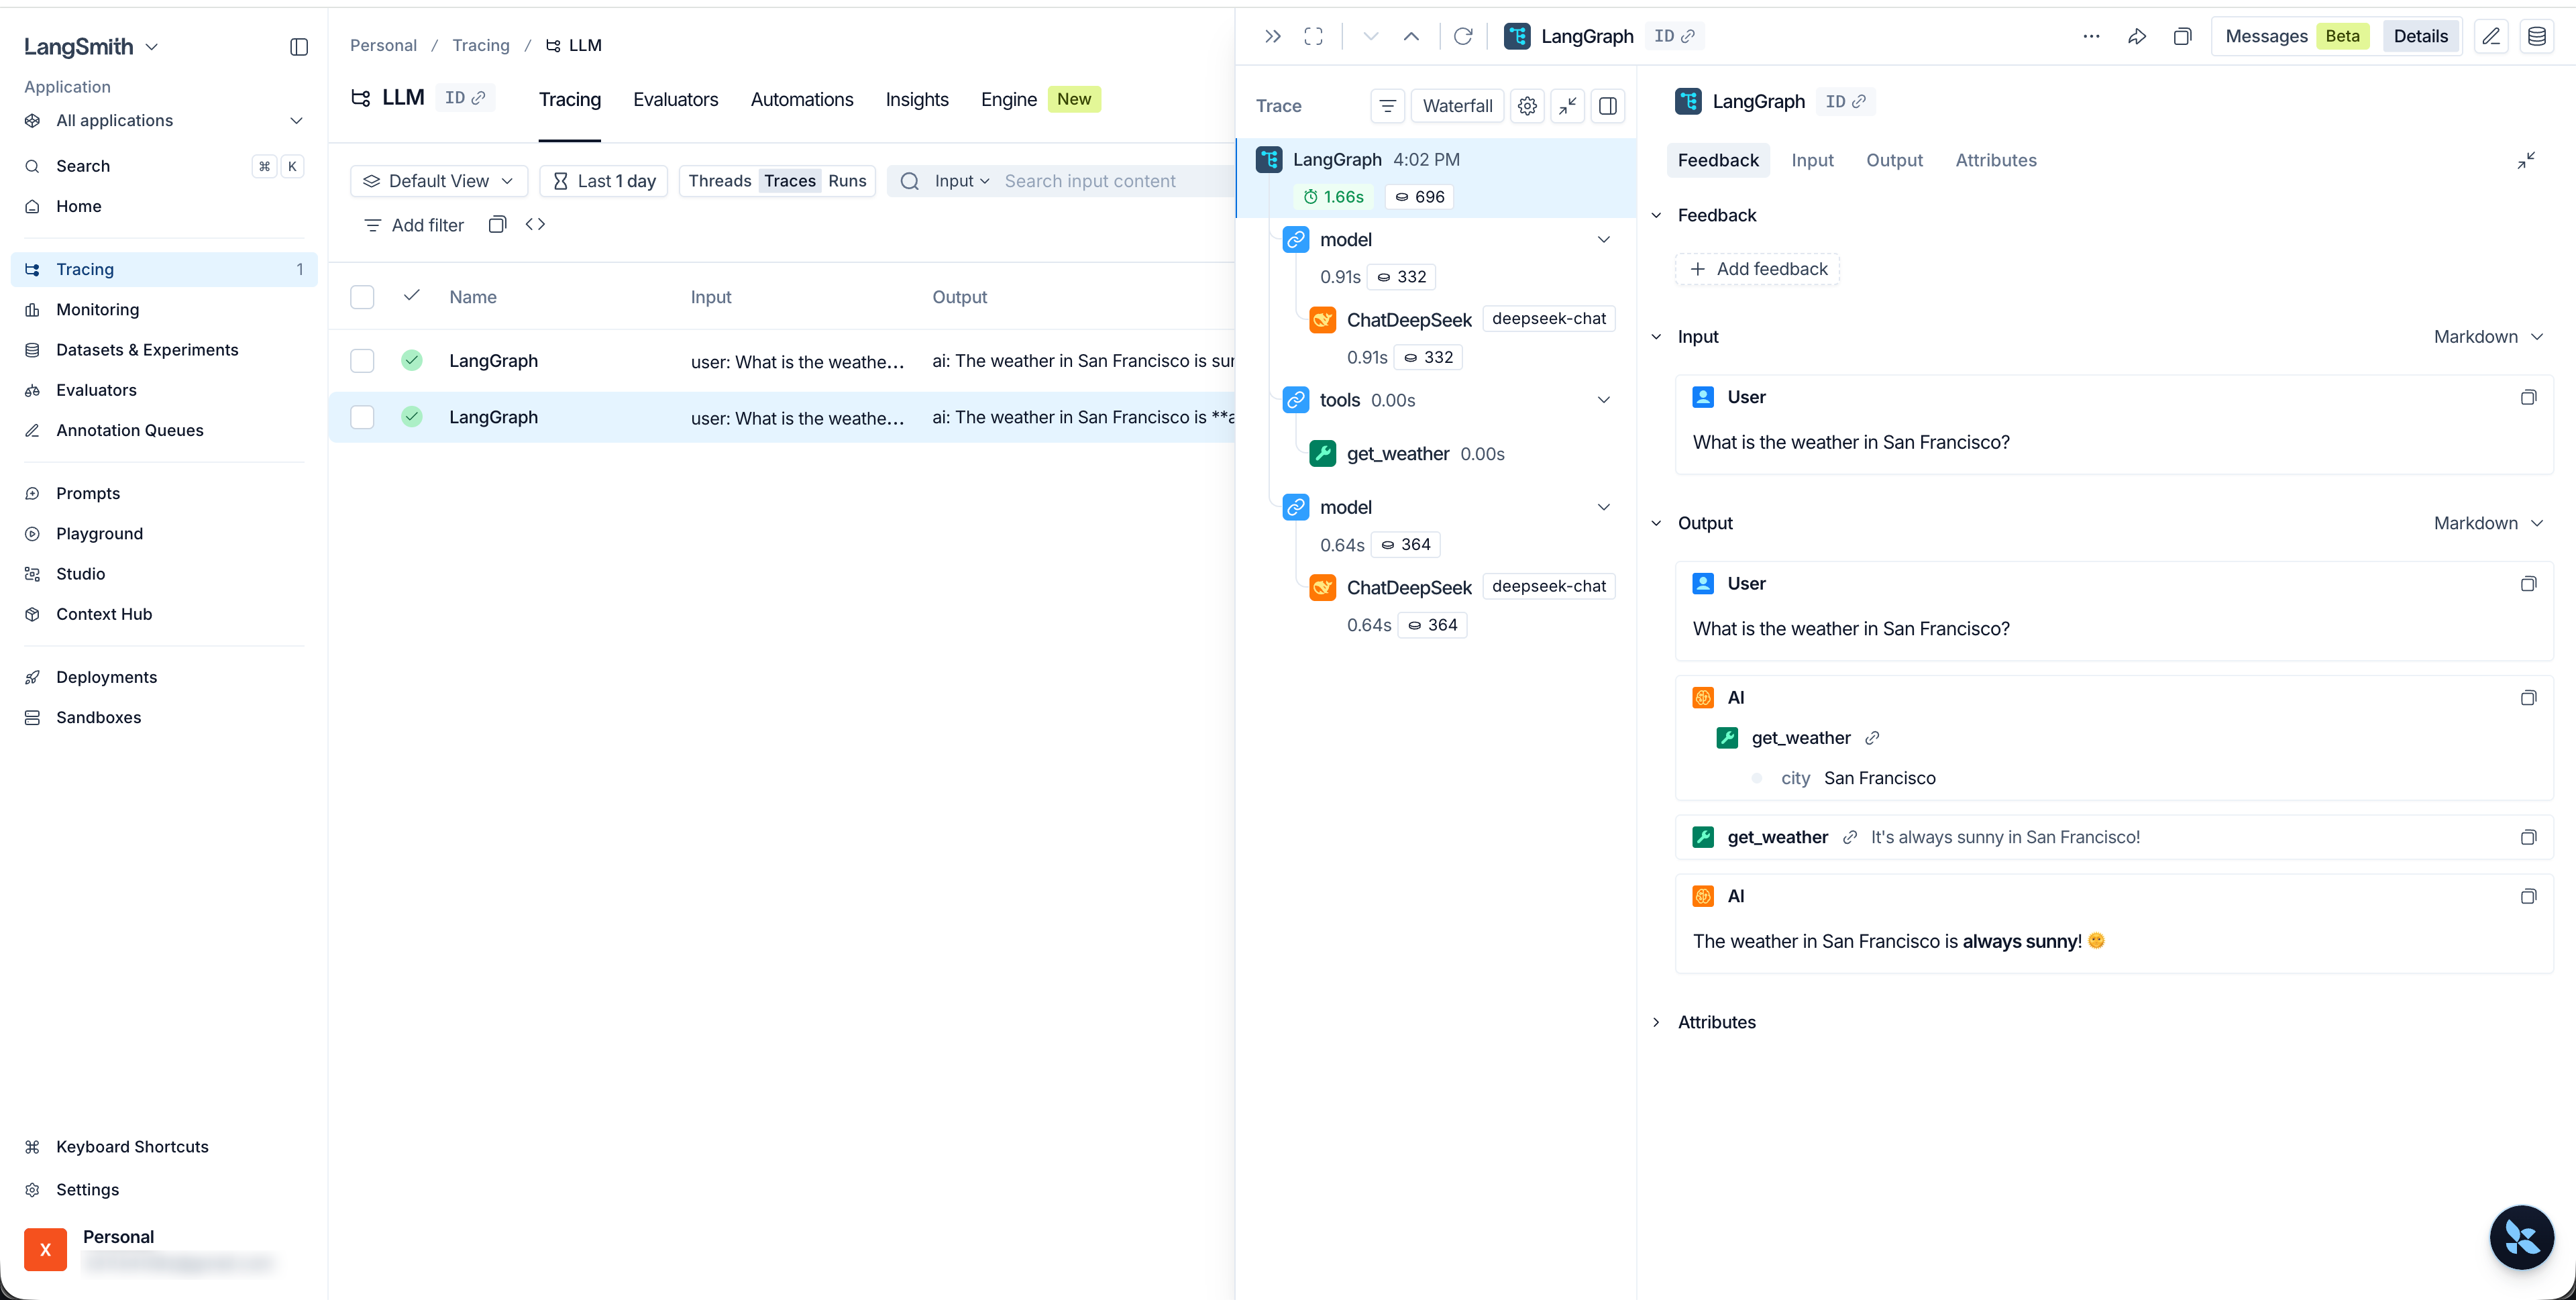Collapse all trace tree nodes icon

click(x=1567, y=106)
